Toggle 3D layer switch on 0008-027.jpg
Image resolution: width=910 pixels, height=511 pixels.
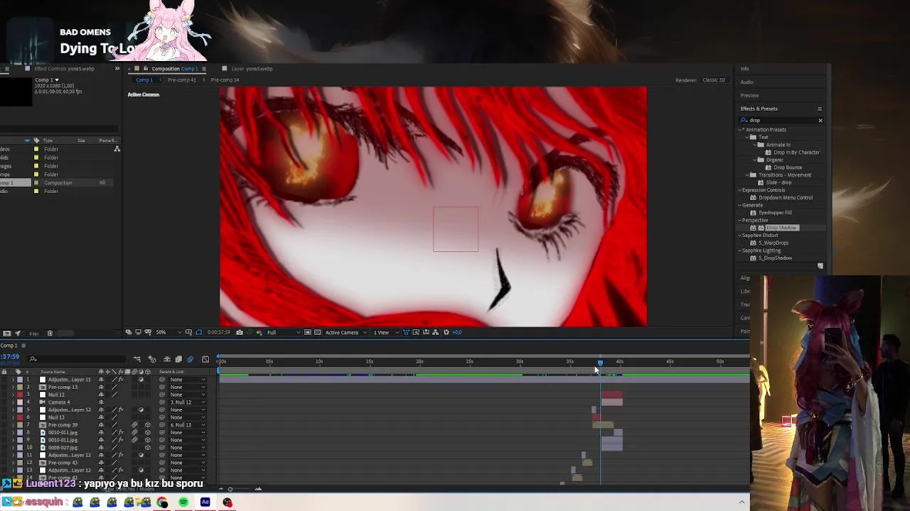(x=147, y=448)
